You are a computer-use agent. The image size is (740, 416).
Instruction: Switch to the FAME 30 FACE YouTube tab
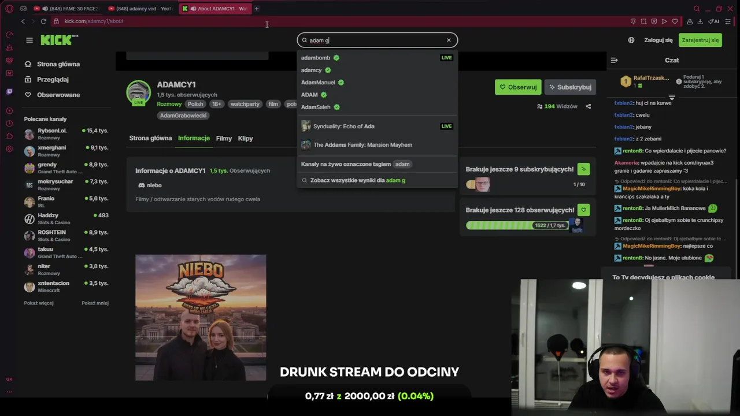67,9
